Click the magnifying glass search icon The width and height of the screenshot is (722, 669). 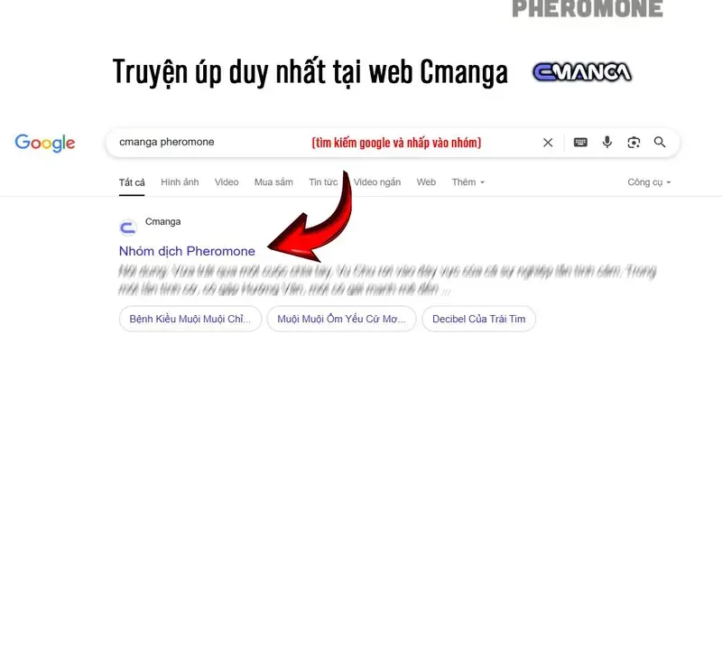click(660, 143)
